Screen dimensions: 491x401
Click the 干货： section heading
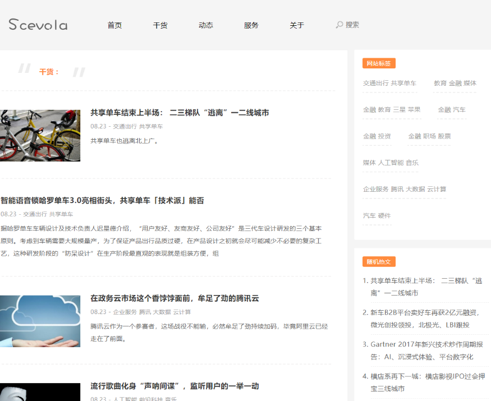49,72
